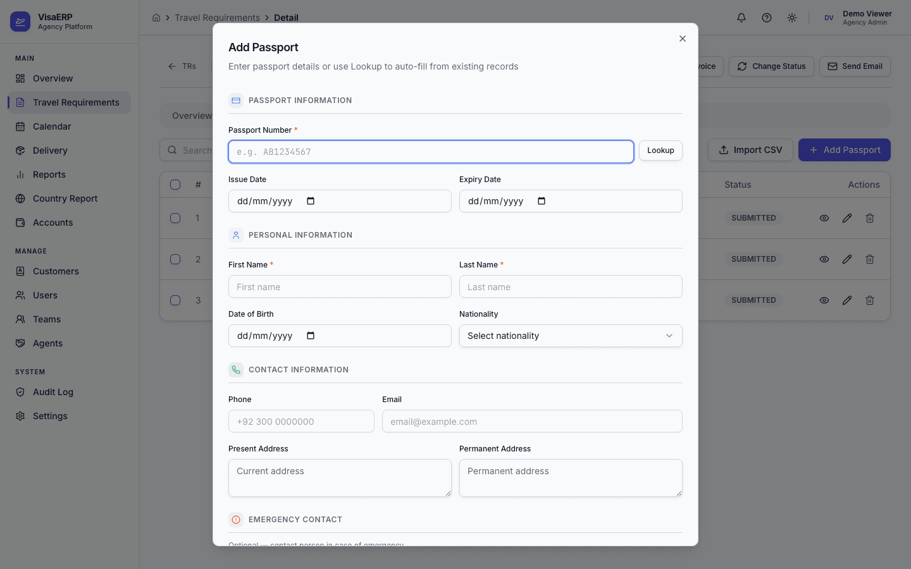Click the DV avatar badge
The image size is (911, 569).
pyautogui.click(x=829, y=18)
